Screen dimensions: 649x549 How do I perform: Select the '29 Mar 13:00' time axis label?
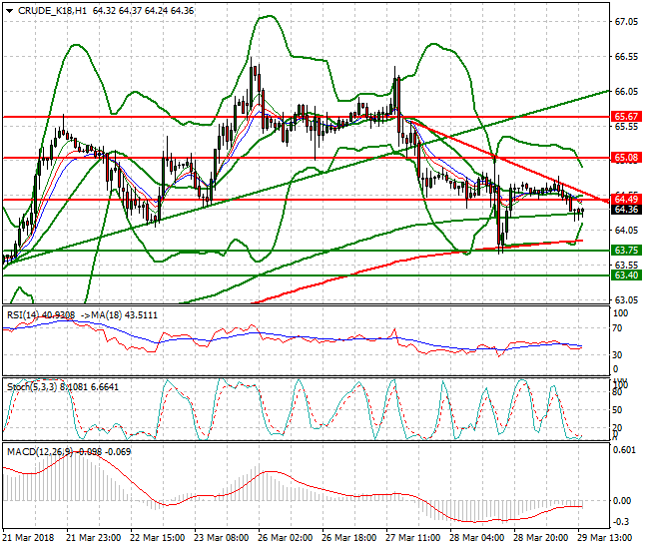pos(605,538)
